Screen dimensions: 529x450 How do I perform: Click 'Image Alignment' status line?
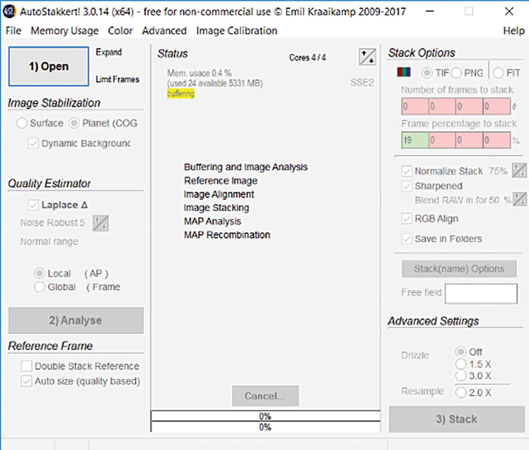click(x=219, y=194)
